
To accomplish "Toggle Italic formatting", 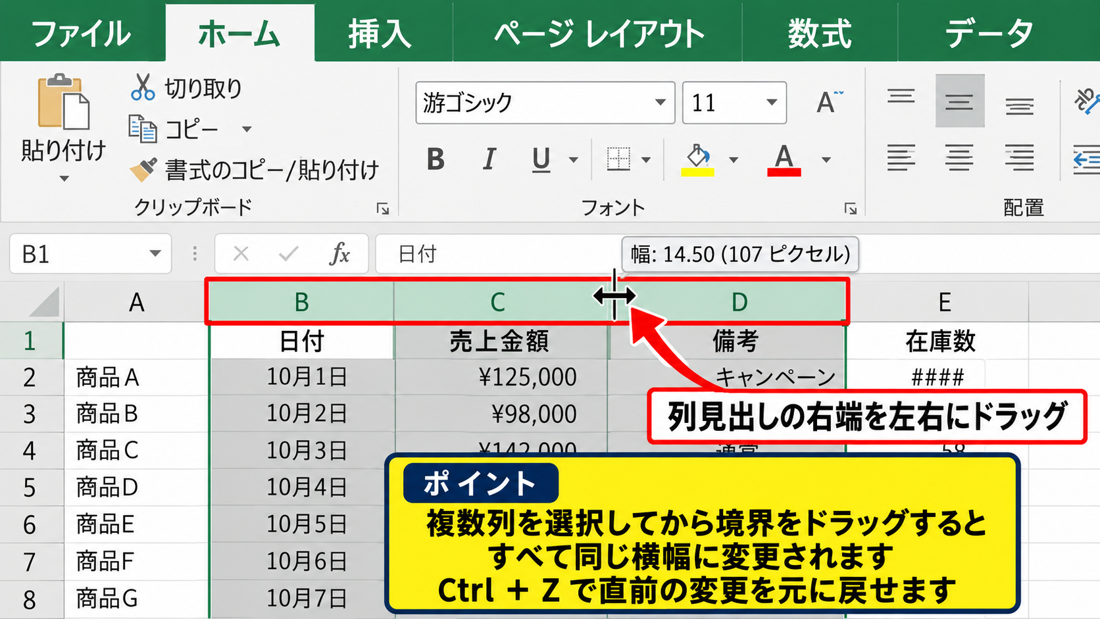I will pos(489,159).
